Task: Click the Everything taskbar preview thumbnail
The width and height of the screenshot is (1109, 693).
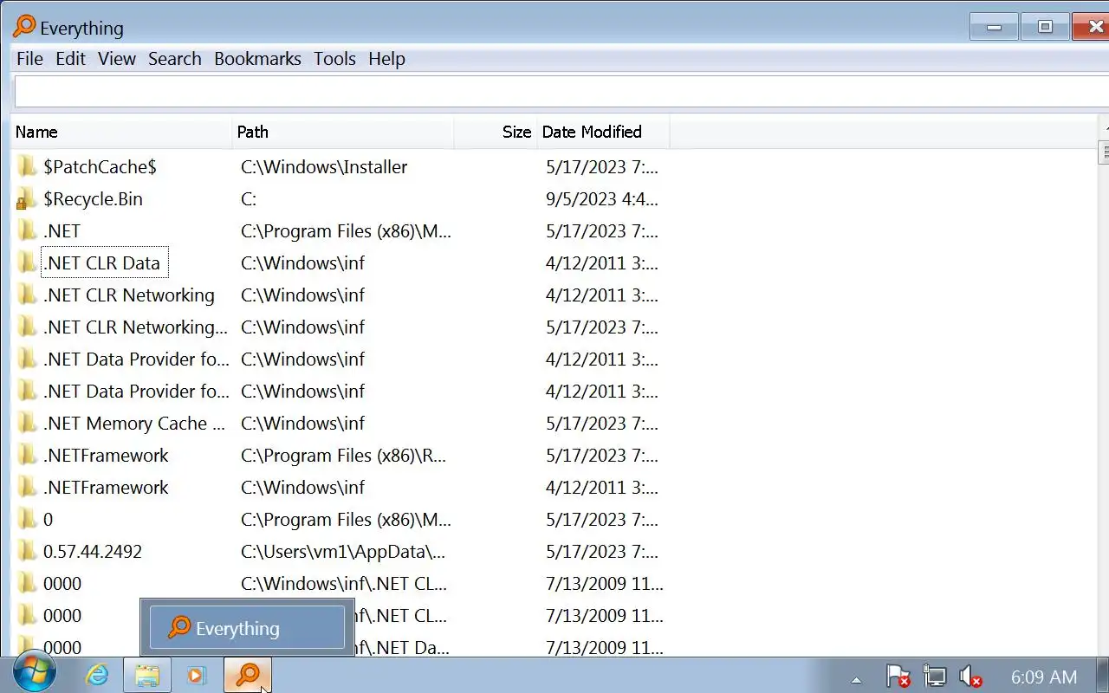Action: (247, 627)
